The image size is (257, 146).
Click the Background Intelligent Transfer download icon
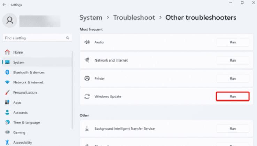coord(87,129)
